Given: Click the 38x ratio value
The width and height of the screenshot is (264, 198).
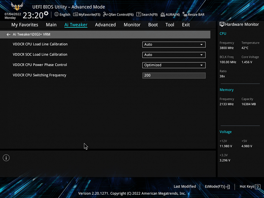Looking at the screenshot, I should tap(222, 76).
